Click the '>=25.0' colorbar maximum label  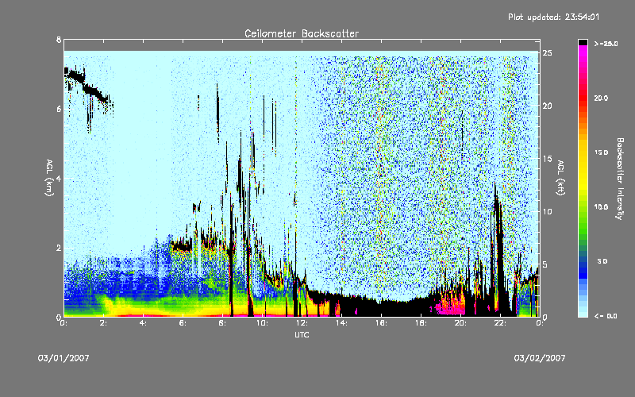point(606,44)
